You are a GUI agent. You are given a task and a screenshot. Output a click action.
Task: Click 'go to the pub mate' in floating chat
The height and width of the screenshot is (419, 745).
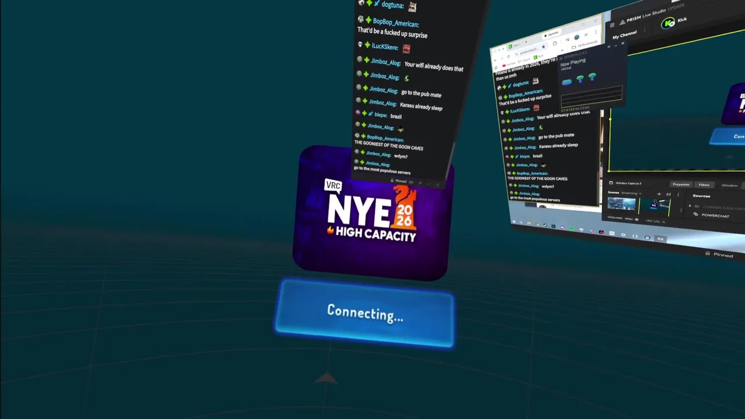[x=421, y=94]
